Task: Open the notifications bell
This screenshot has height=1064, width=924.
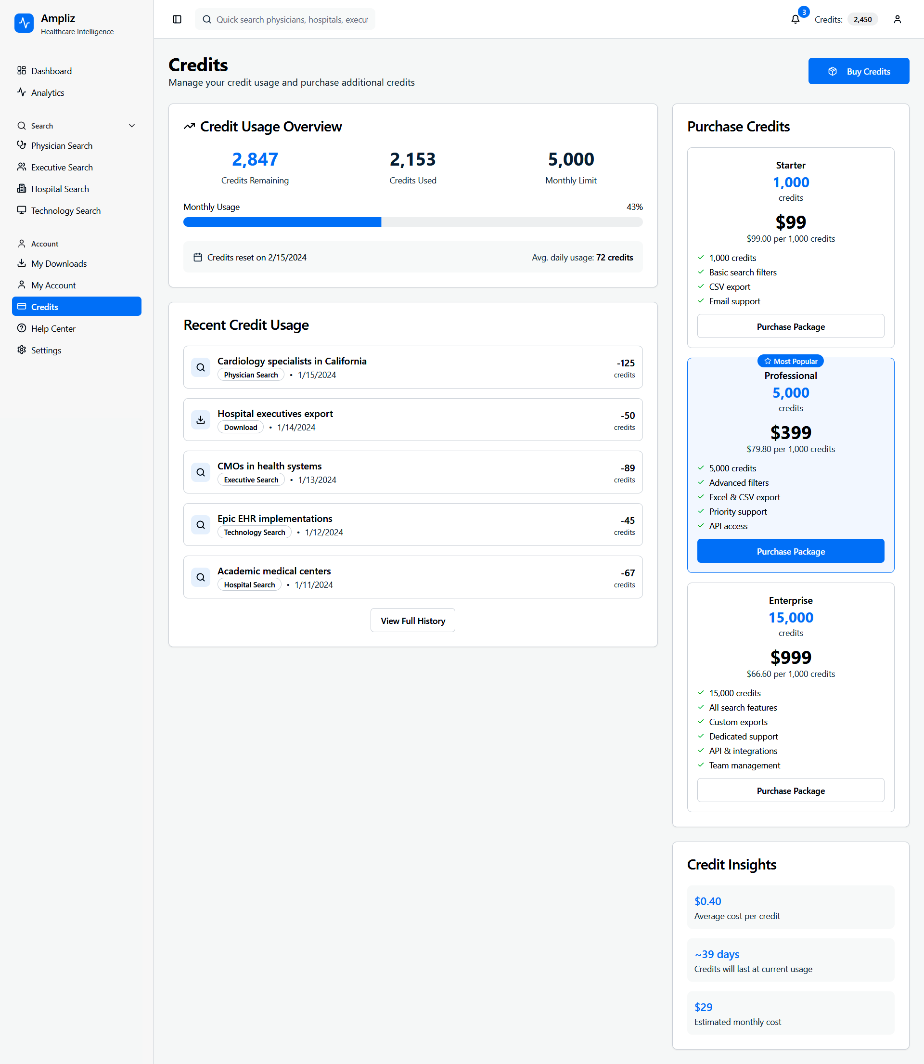Action: point(795,19)
